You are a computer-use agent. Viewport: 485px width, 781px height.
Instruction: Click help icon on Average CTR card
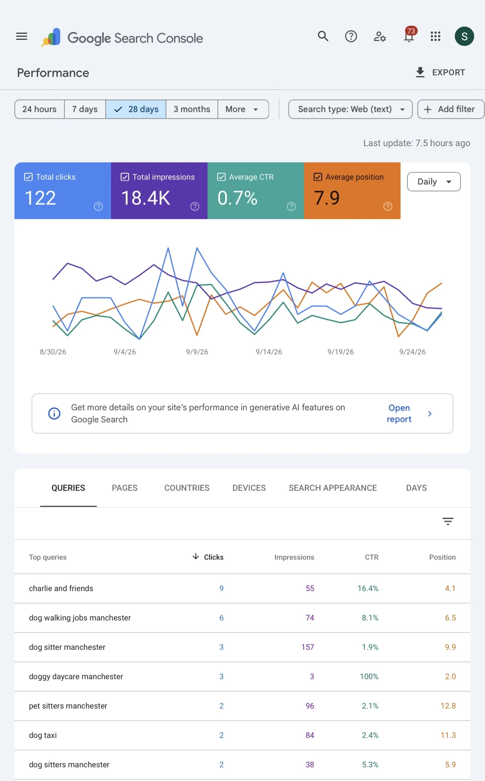click(292, 207)
